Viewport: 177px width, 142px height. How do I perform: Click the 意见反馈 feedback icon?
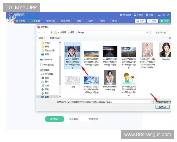point(121,14)
